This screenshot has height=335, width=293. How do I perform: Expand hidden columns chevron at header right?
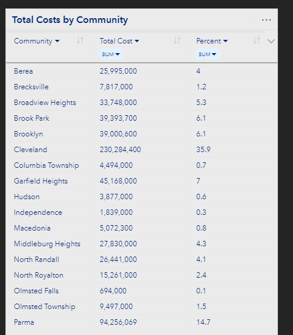[271, 41]
